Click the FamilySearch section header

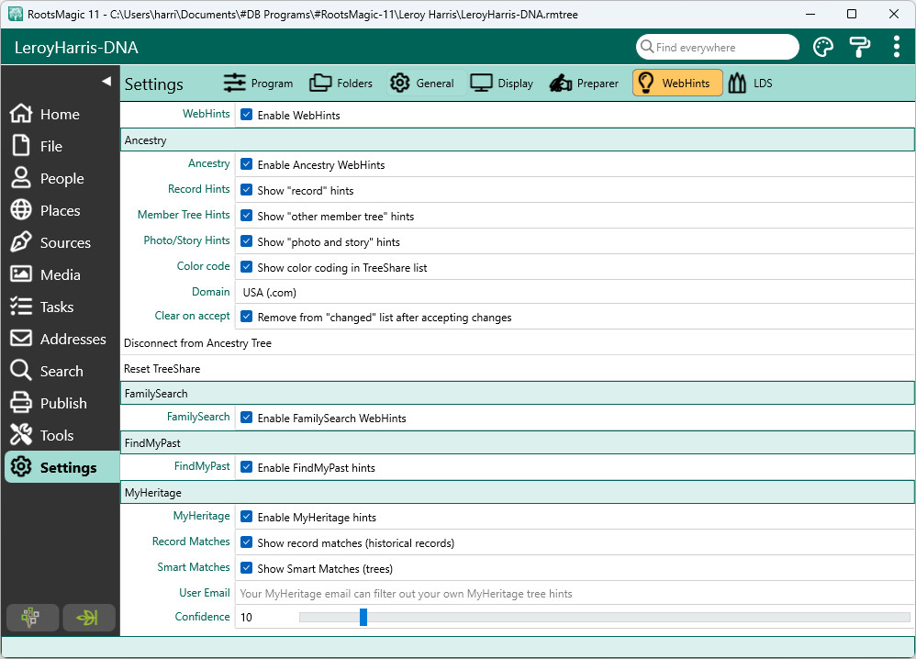tap(517, 393)
